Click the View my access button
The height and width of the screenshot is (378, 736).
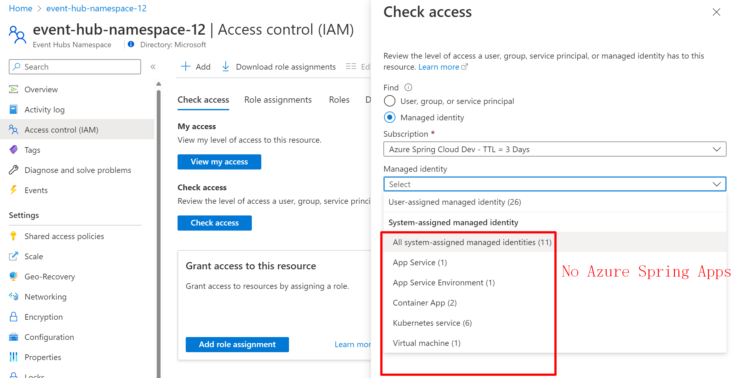click(x=219, y=162)
